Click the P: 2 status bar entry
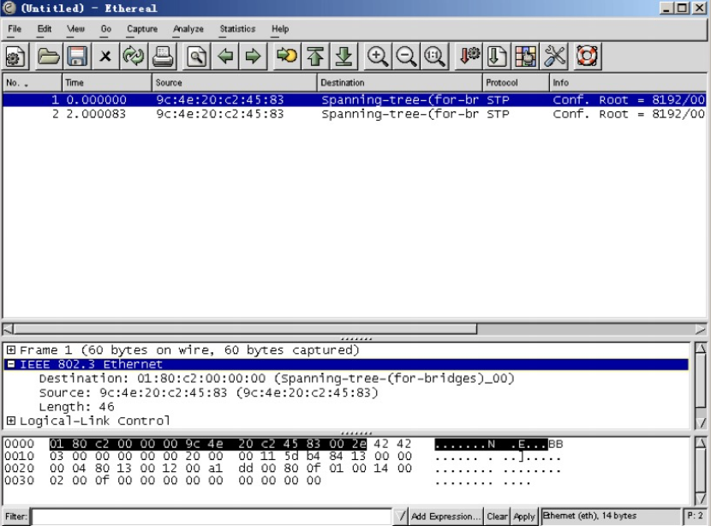This screenshot has height=526, width=711. (x=695, y=516)
